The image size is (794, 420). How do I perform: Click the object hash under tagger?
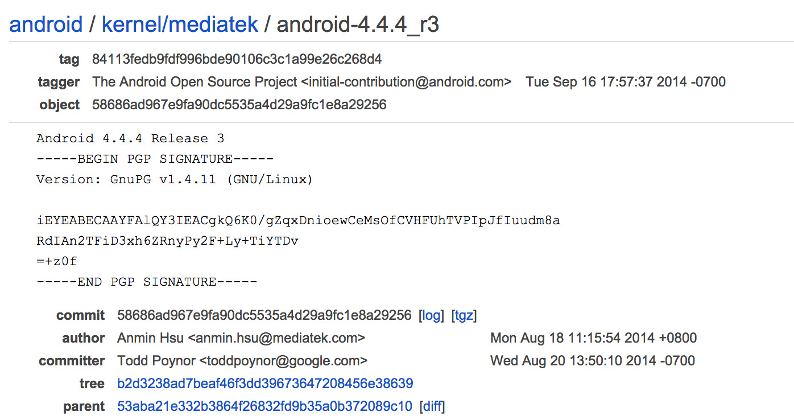click(239, 105)
